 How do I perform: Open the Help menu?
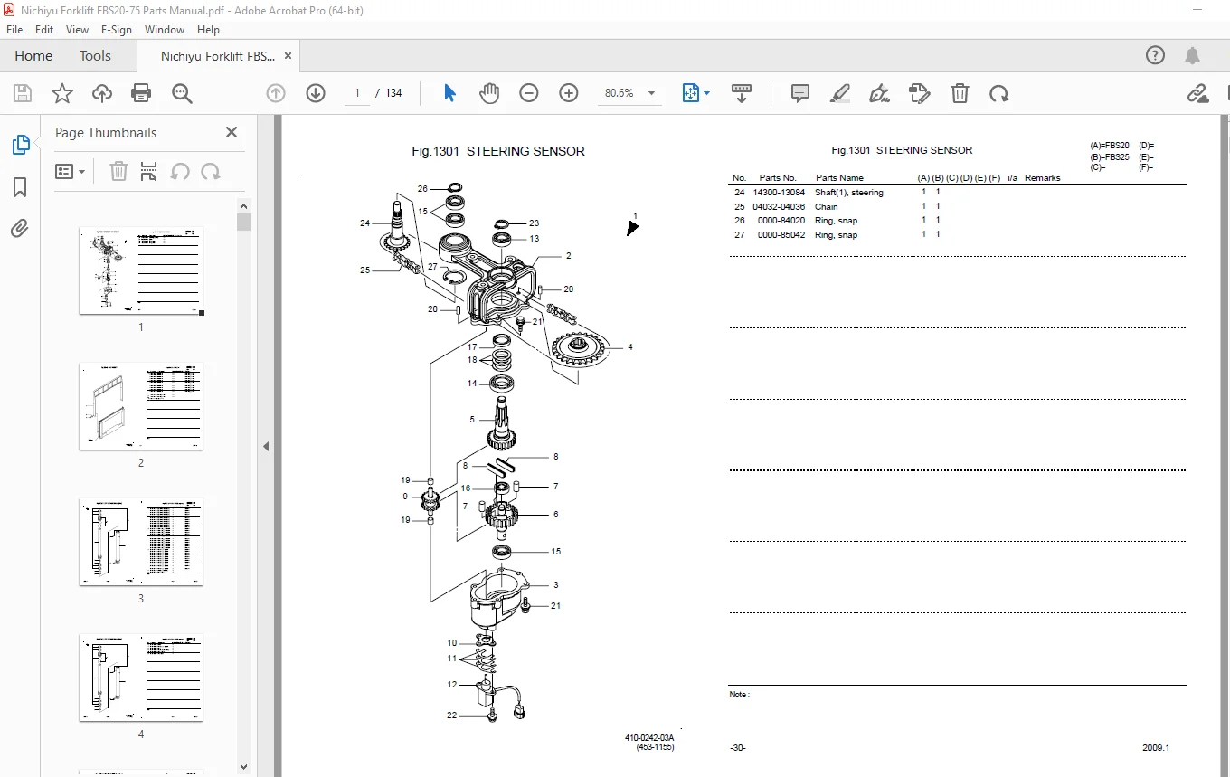pyautogui.click(x=209, y=30)
